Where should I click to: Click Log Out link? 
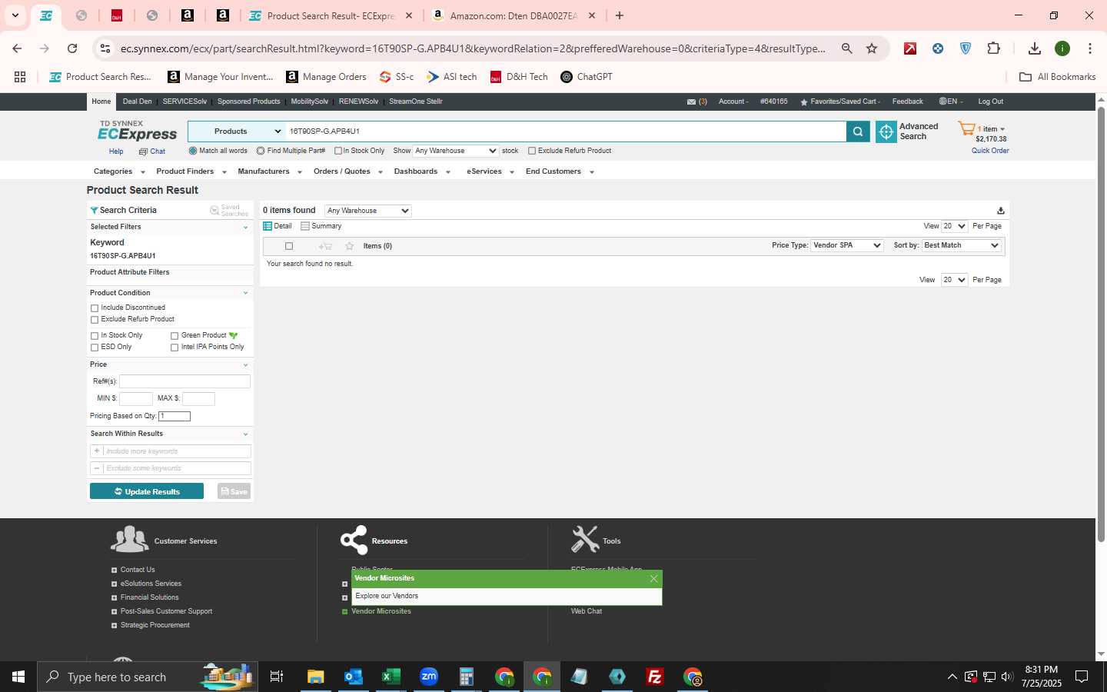pyautogui.click(x=990, y=101)
